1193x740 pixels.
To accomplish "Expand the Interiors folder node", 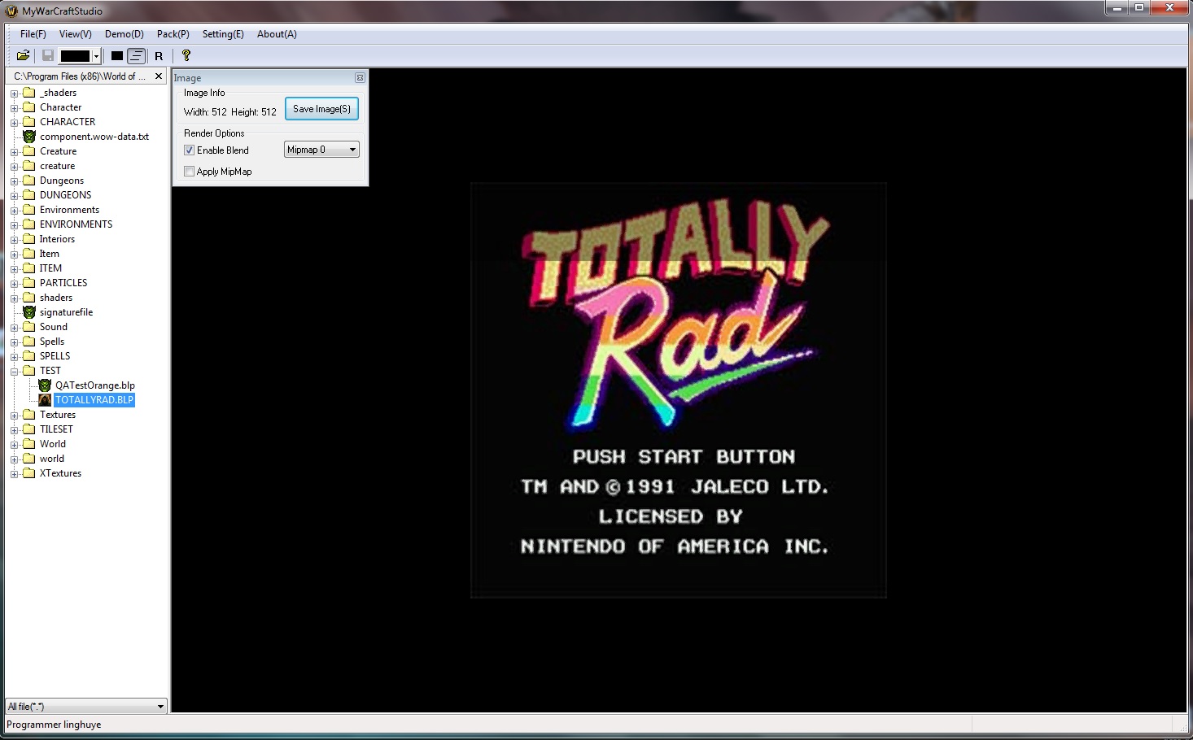I will tap(15, 240).
